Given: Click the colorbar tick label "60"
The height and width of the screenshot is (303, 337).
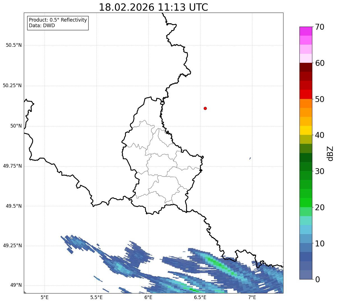Looking at the screenshot, I should (x=320, y=63).
